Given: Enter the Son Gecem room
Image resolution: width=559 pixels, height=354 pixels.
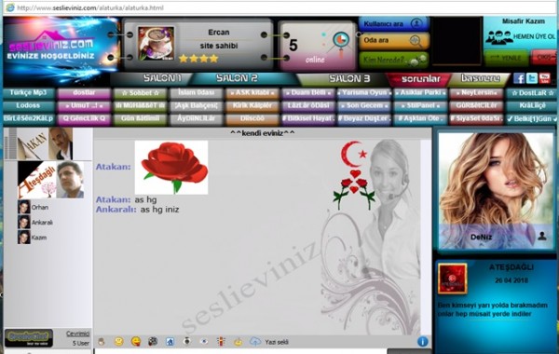Looking at the screenshot, I should click(x=364, y=106).
